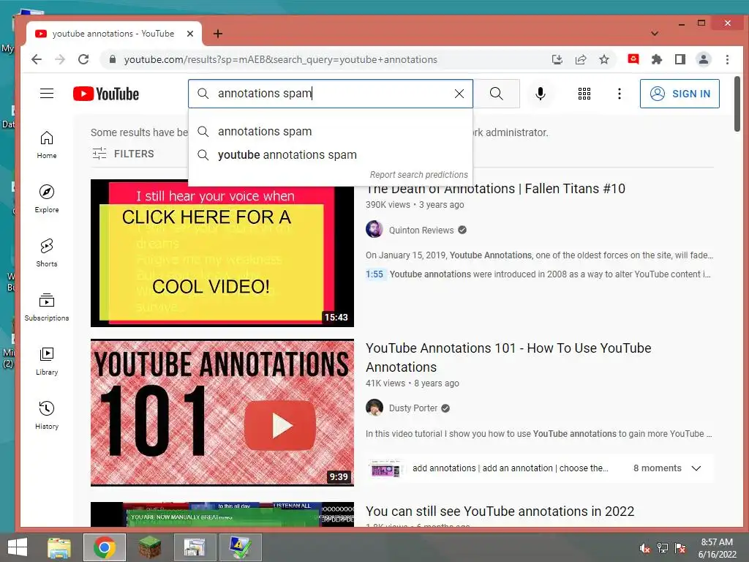Open the Windows Start button

click(18, 547)
